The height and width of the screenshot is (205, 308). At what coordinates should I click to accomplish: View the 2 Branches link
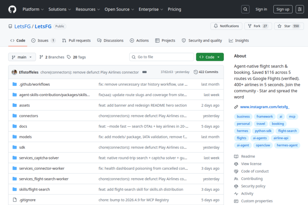[x=52, y=57]
